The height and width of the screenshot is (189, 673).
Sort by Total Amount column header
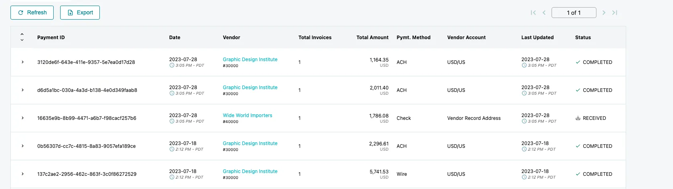click(x=372, y=38)
